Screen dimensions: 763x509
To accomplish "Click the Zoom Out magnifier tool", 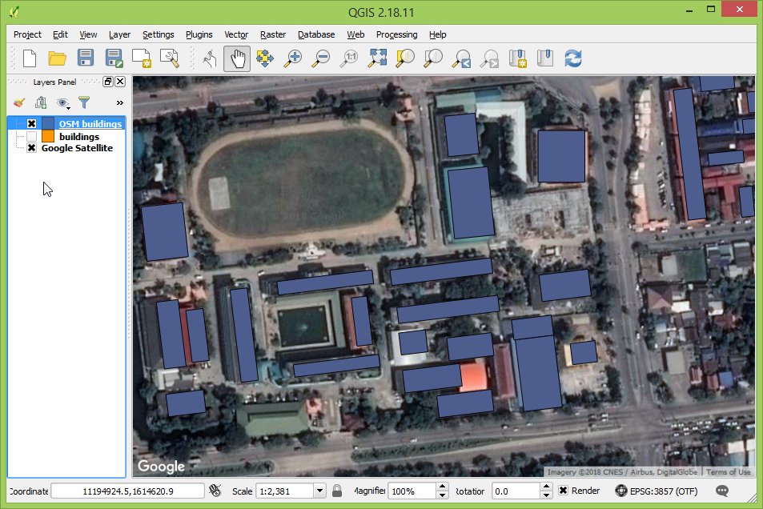I will coord(321,58).
